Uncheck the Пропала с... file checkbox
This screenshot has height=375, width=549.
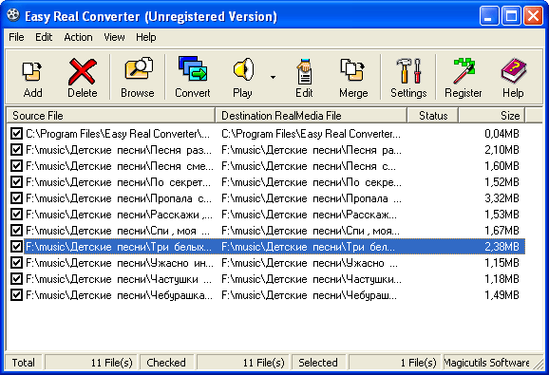pos(16,198)
